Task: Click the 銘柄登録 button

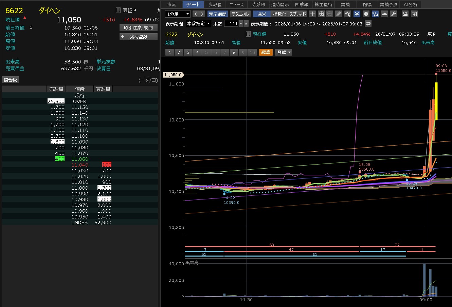Action: 139,37
